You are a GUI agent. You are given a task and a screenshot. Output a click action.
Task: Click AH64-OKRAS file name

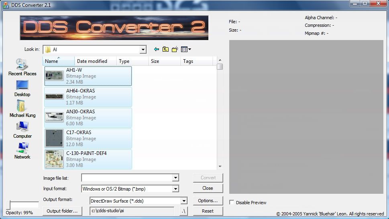pyautogui.click(x=80, y=91)
